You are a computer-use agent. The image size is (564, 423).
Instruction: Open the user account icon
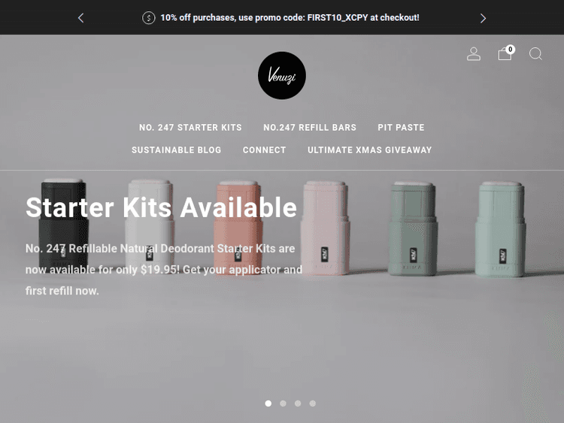point(473,54)
